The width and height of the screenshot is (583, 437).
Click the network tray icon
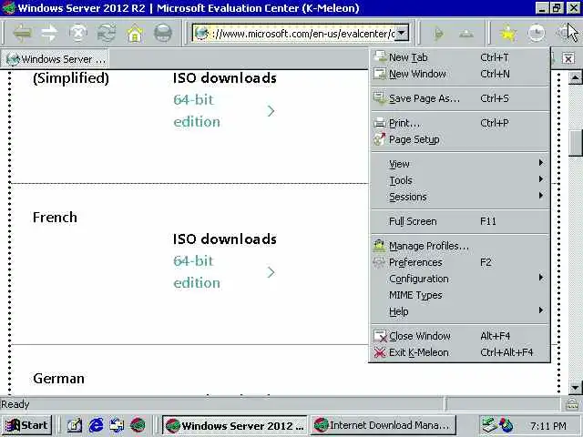click(489, 425)
